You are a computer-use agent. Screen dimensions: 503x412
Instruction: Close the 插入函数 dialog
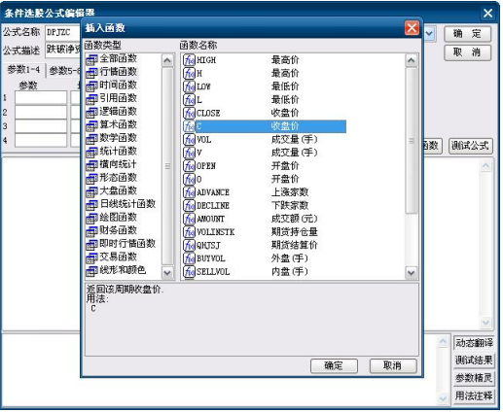pyautogui.click(x=412, y=28)
